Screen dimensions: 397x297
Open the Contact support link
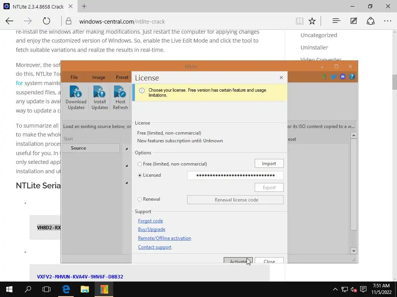155,247
